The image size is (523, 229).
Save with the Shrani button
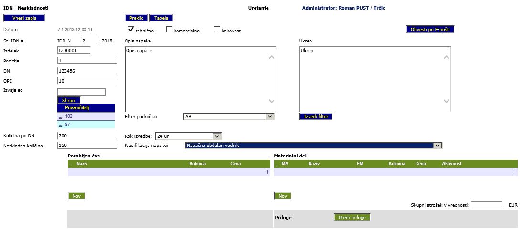point(69,100)
